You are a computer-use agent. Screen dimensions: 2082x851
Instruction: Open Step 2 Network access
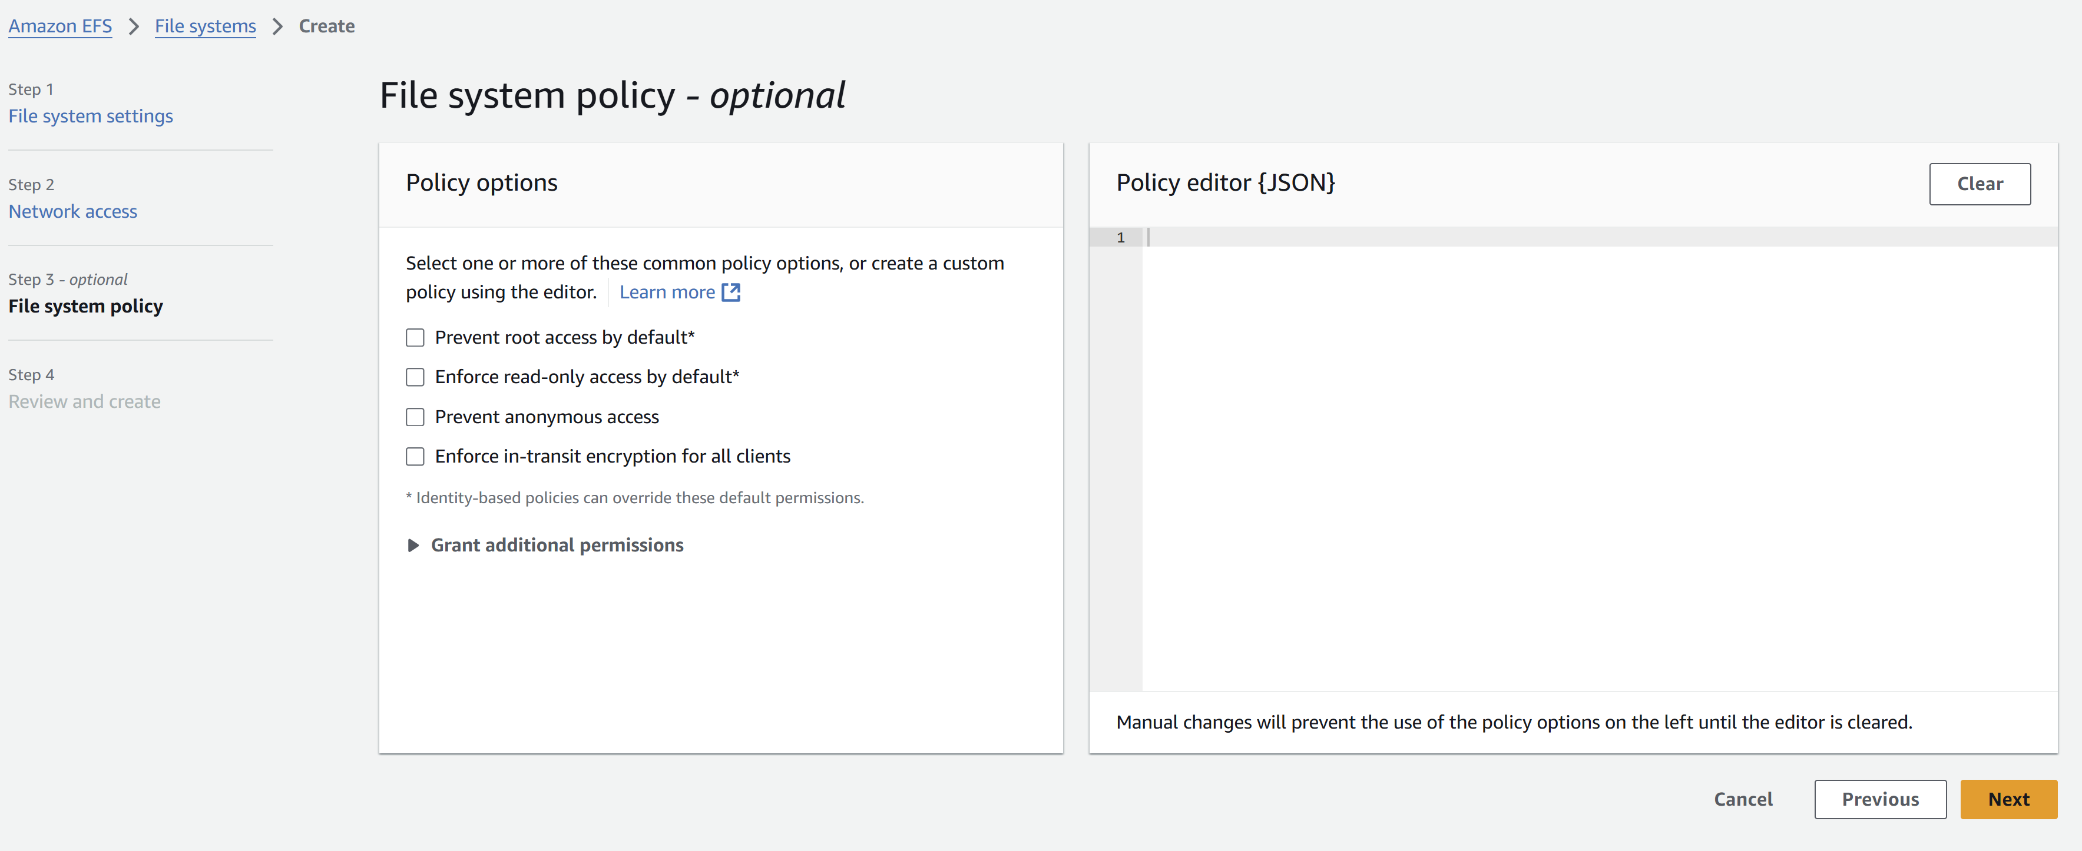coord(73,211)
